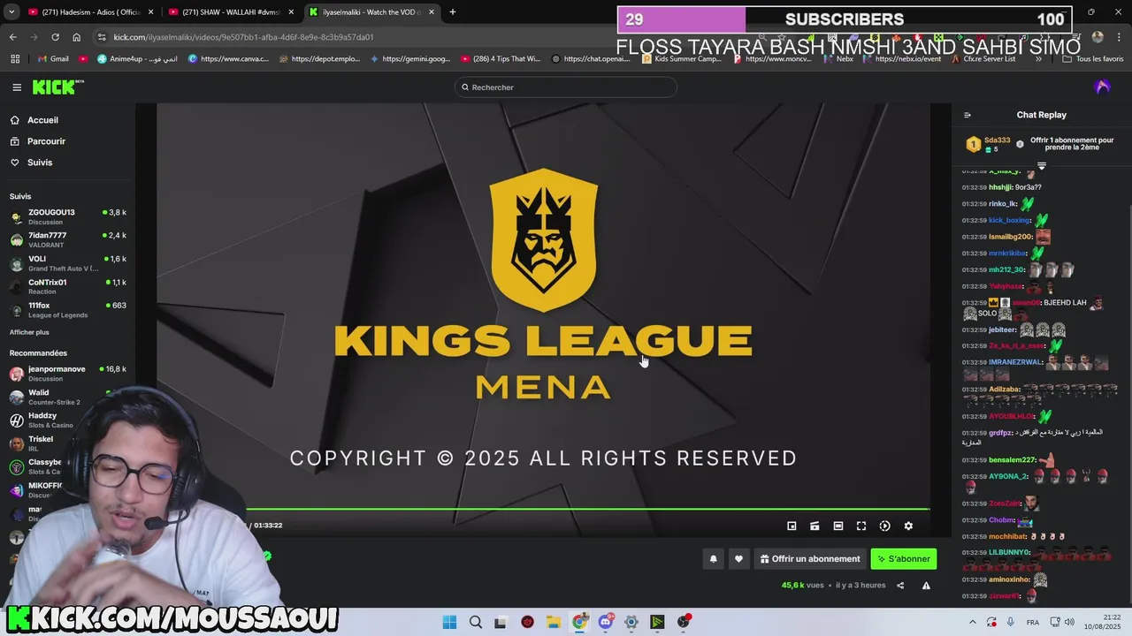Enter fullscreen on the video player
The width and height of the screenshot is (1132, 636).
pos(861,526)
